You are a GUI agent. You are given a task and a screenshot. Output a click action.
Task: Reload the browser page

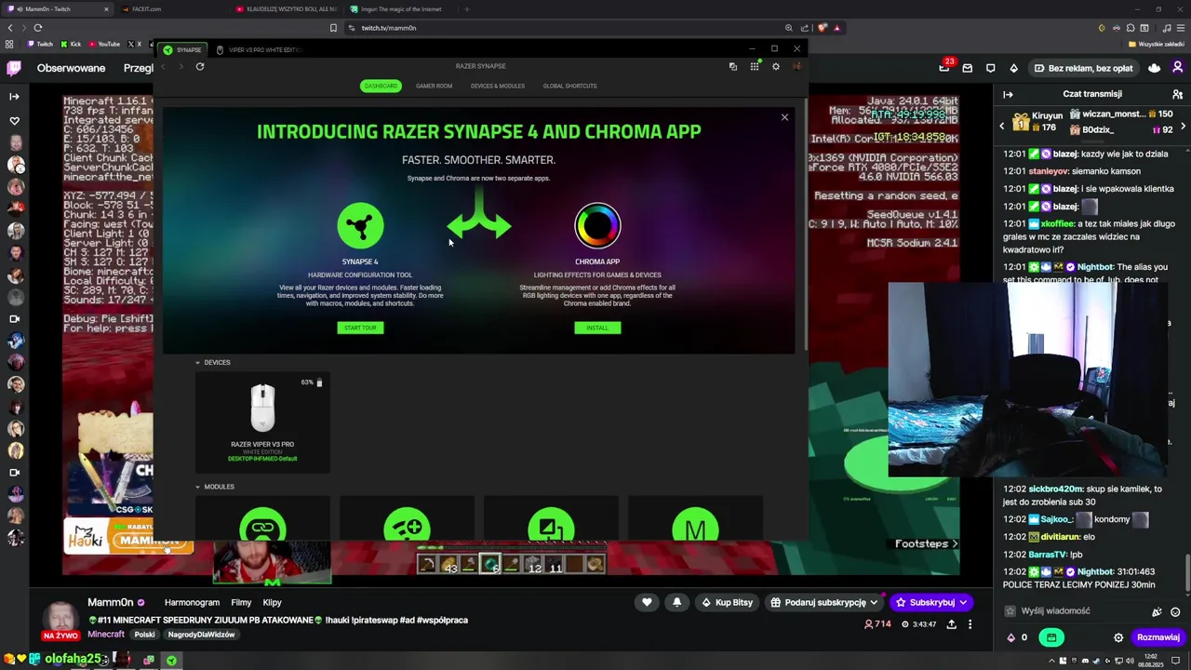click(x=38, y=28)
